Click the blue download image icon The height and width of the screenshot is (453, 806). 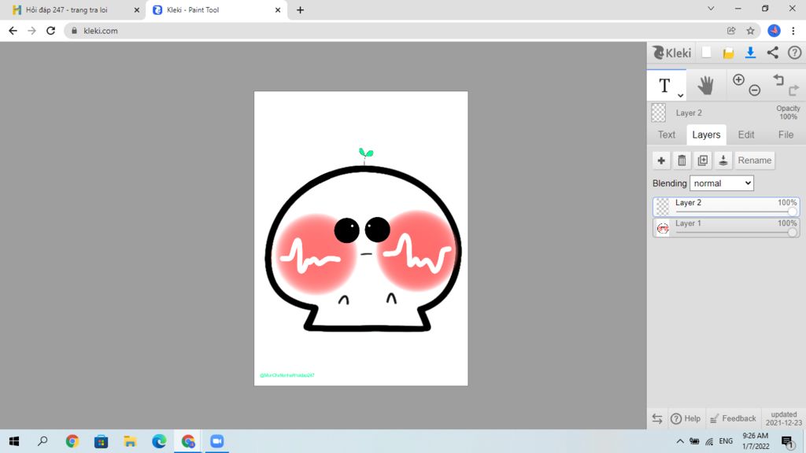750,53
